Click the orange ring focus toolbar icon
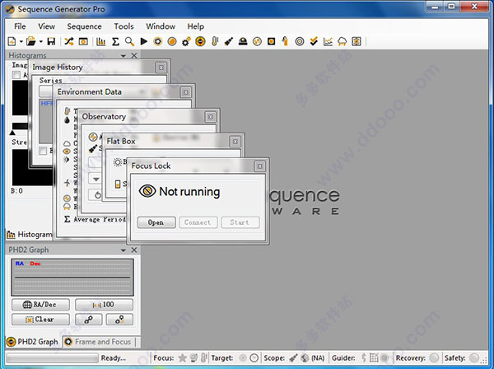 tap(157, 41)
